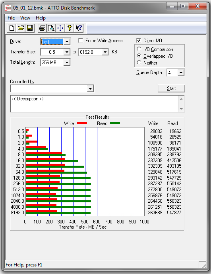Image resolution: width=211 pixels, height=274 pixels.
Task: Click read value 442506 for 16.0
Action: [x=174, y=160]
